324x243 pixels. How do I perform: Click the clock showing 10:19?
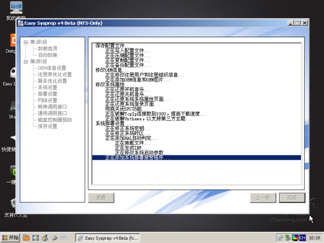pos(314,238)
